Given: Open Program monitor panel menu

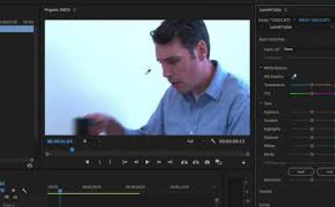Looking at the screenshot, I should [x=74, y=10].
